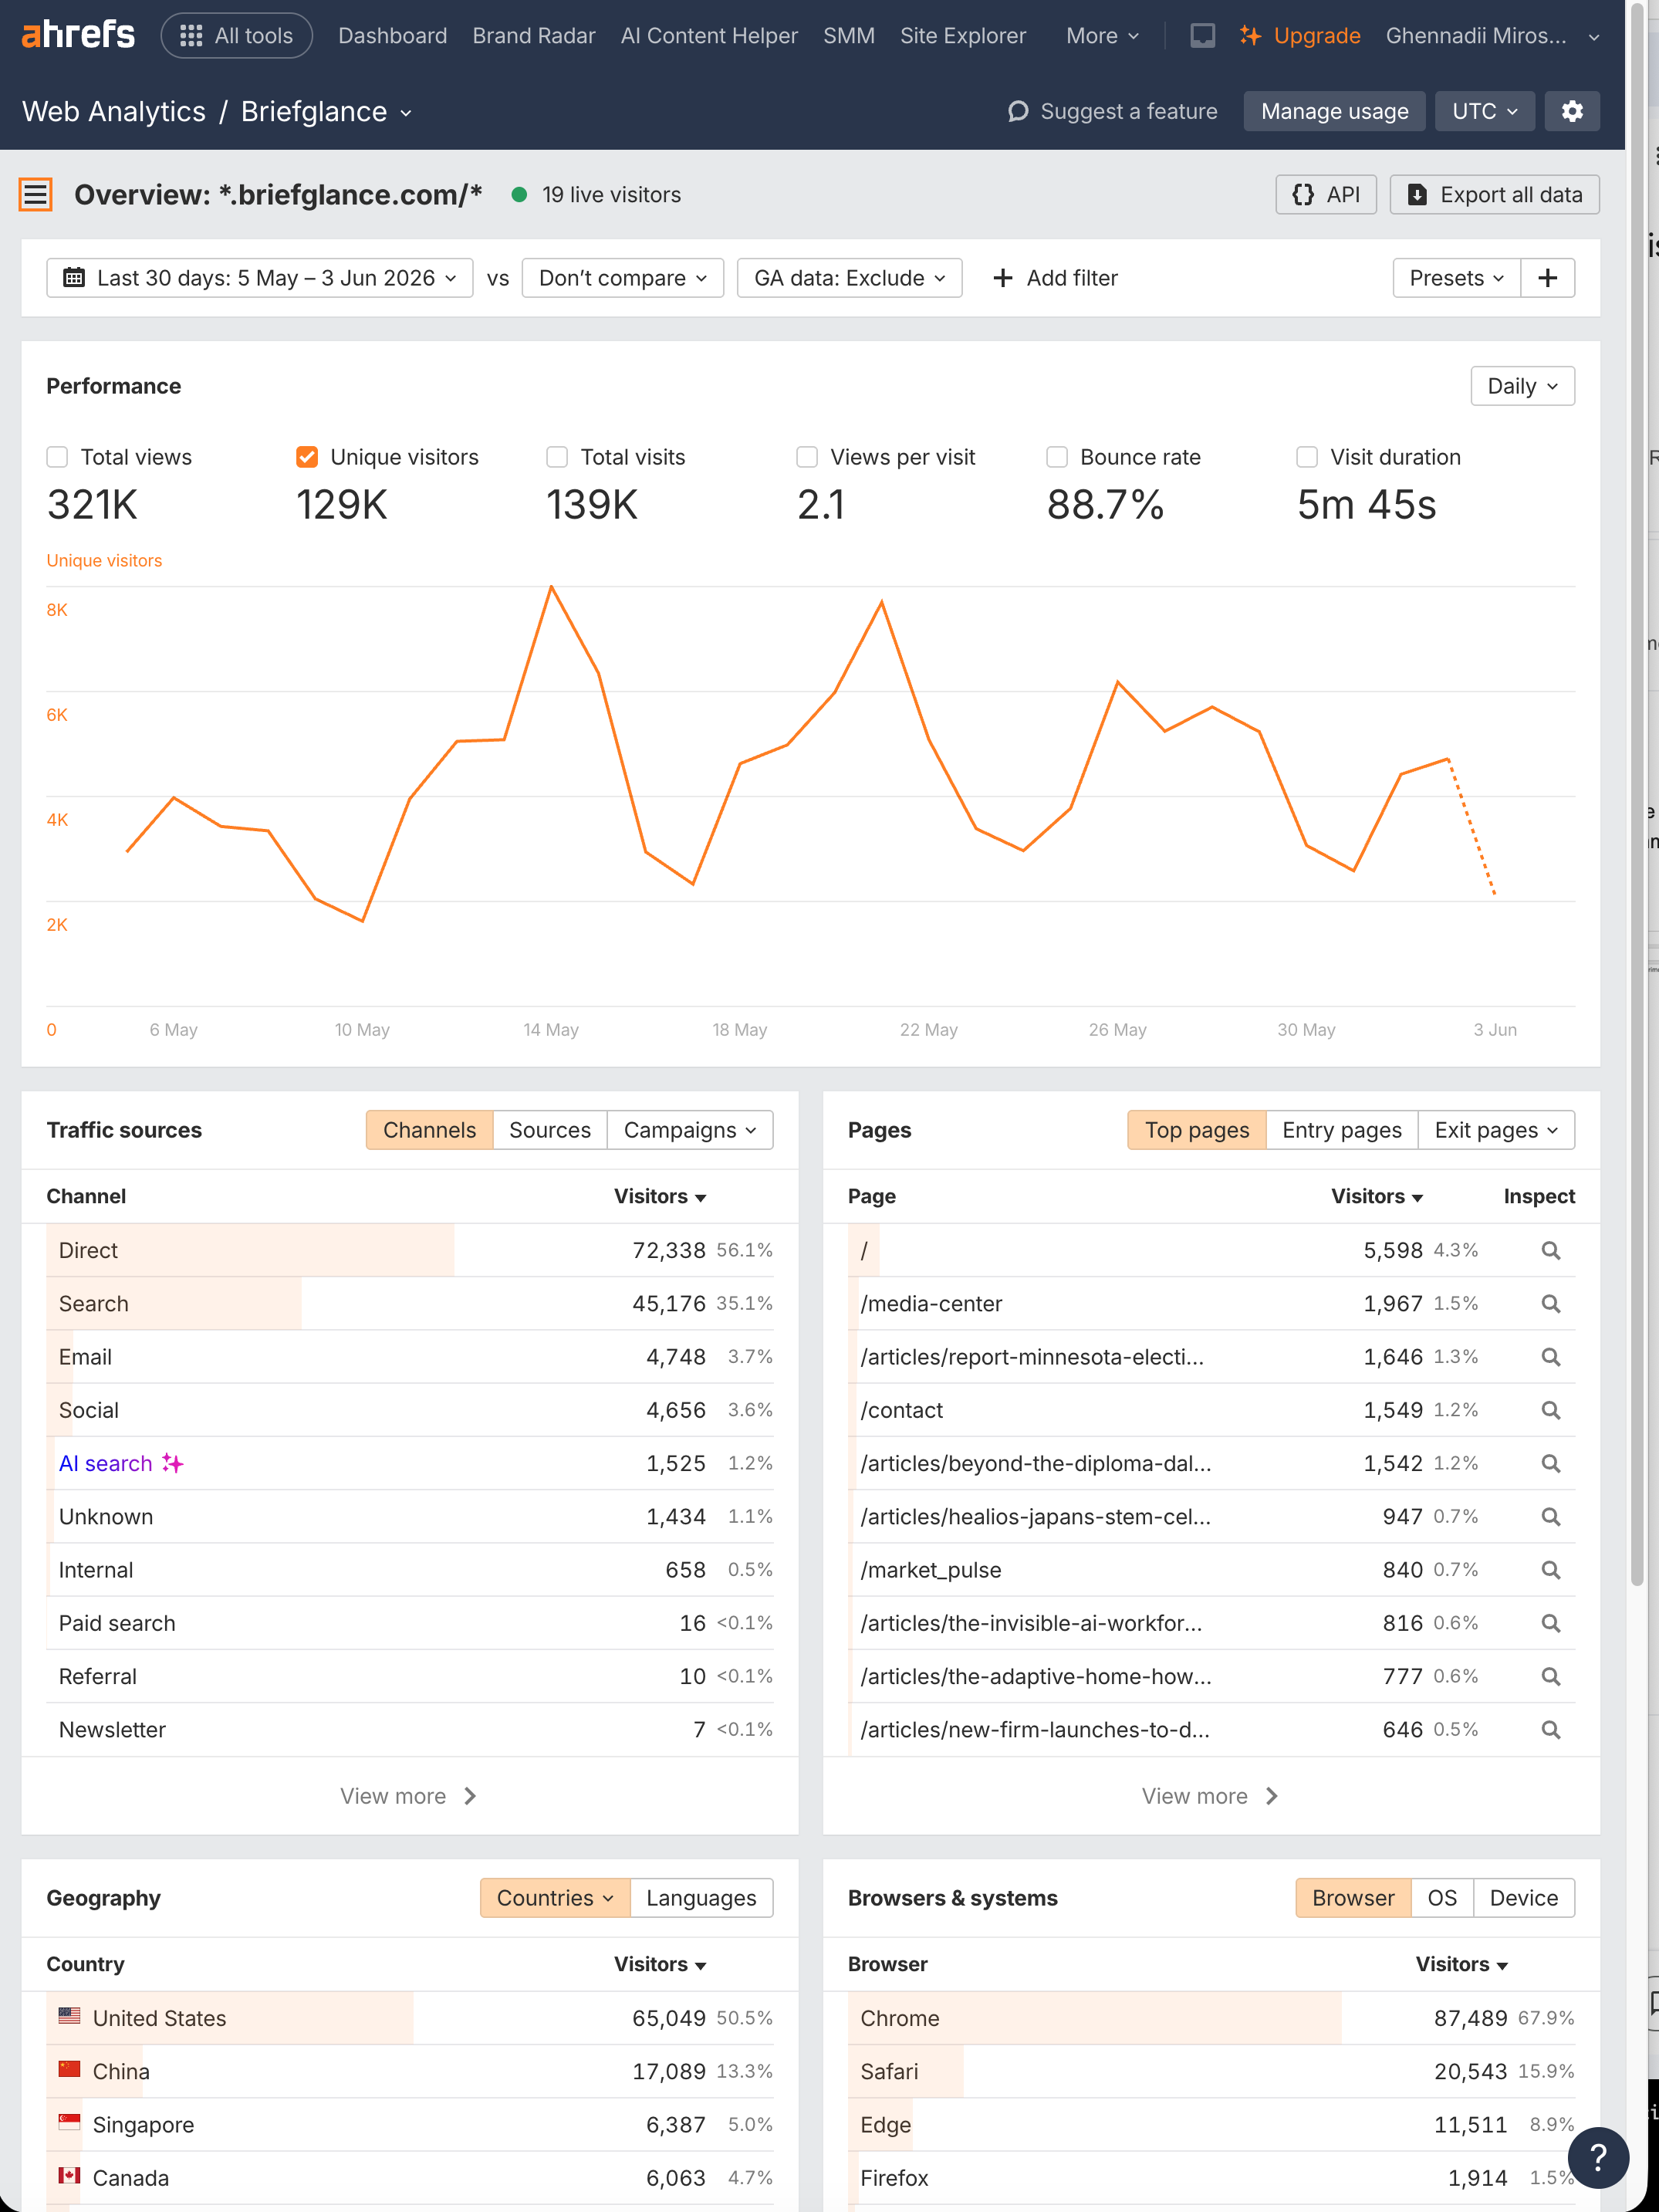Viewport: 1659px width, 2212px height.
Task: Inspect the adaptive-home article page
Action: [x=1551, y=1676]
